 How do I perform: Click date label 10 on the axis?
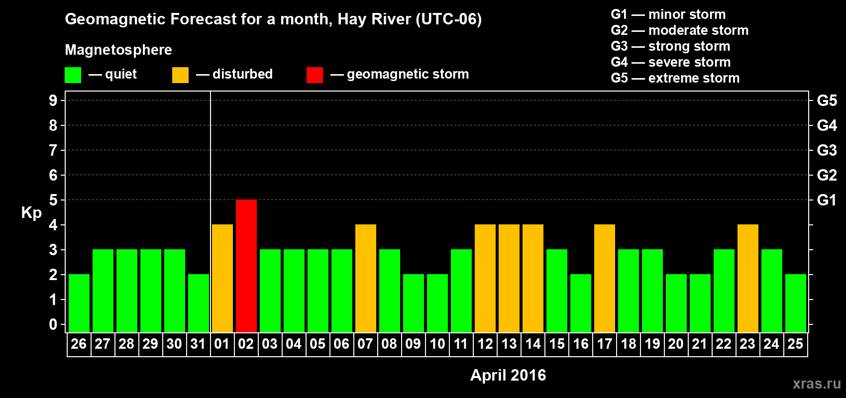pos(437,344)
